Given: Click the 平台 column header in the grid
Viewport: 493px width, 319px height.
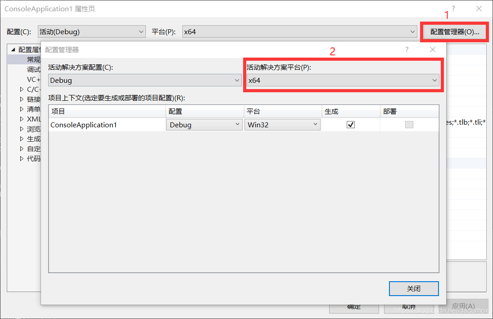Looking at the screenshot, I should tap(283, 111).
